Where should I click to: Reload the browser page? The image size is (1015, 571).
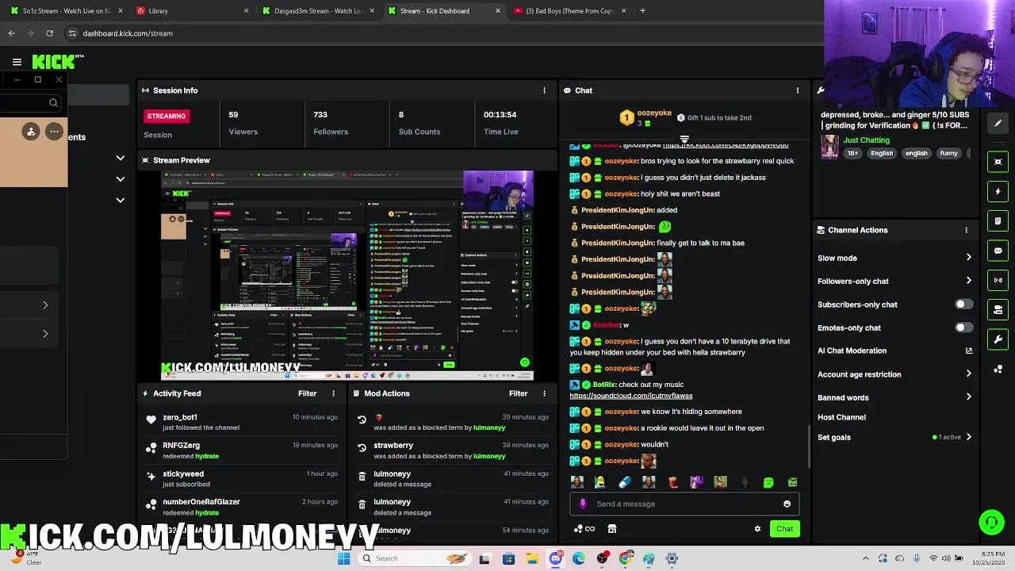click(x=49, y=33)
